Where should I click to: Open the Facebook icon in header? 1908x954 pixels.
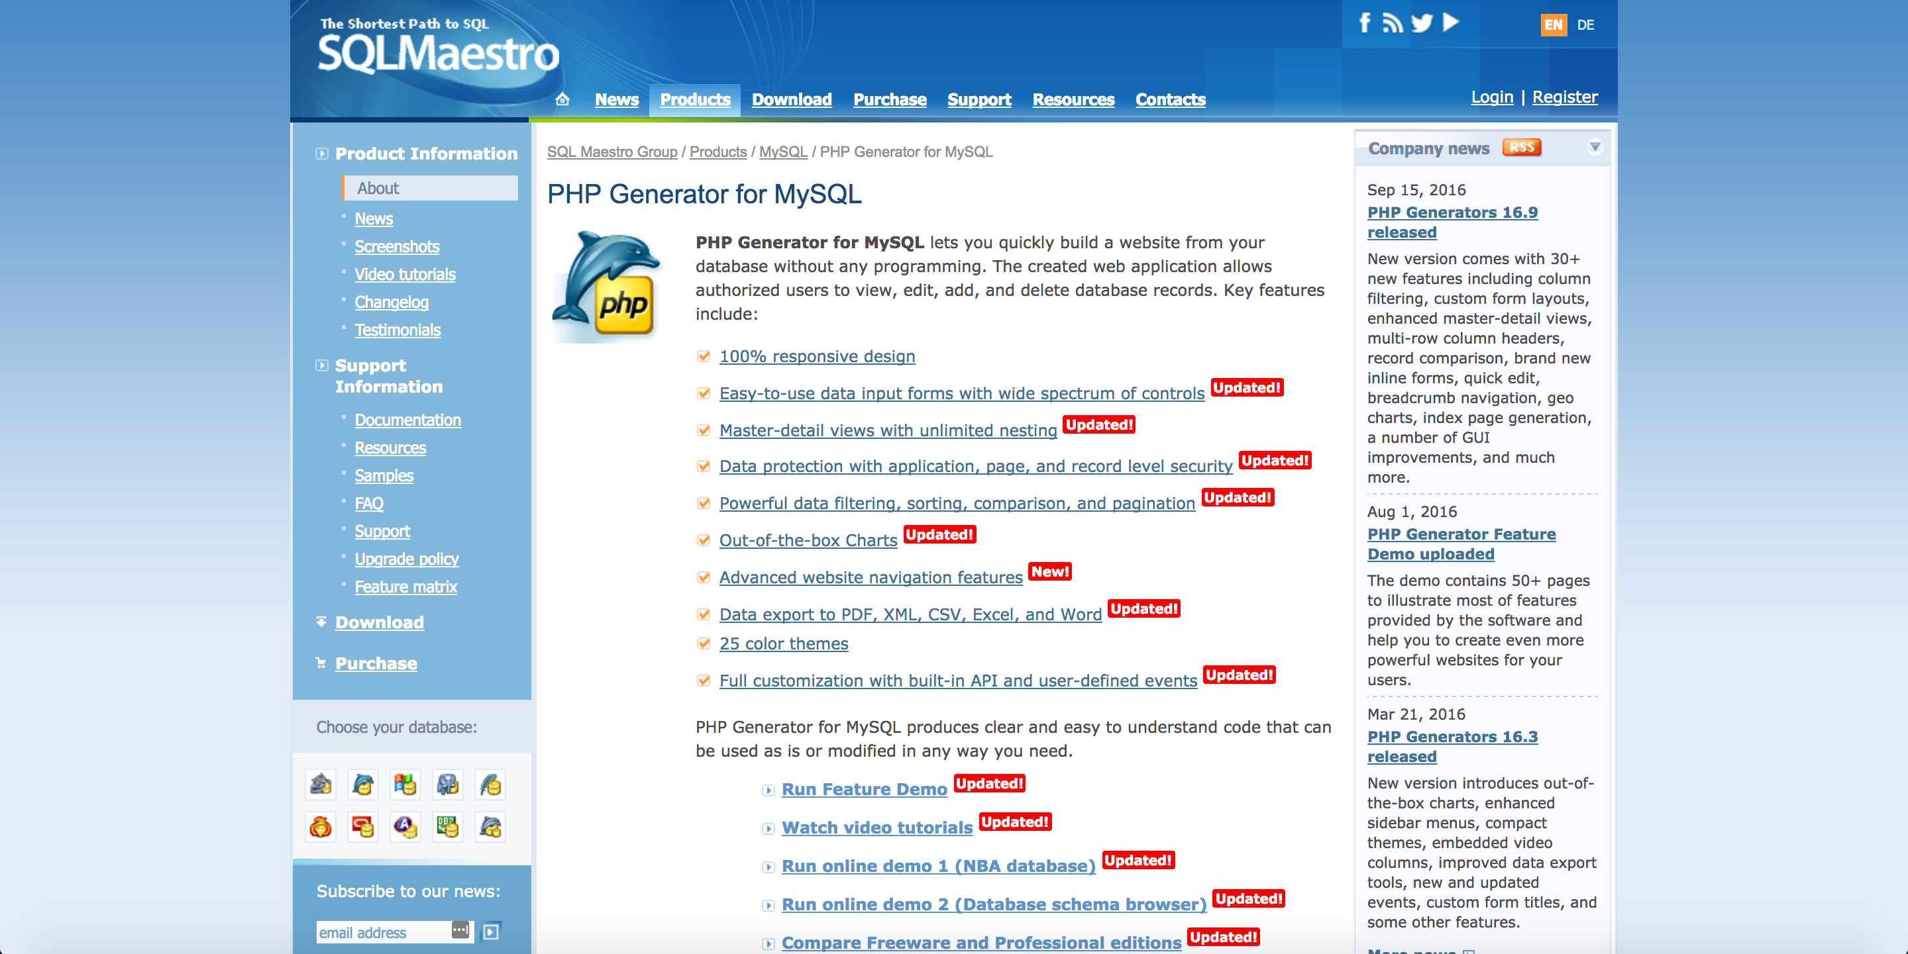[1364, 23]
